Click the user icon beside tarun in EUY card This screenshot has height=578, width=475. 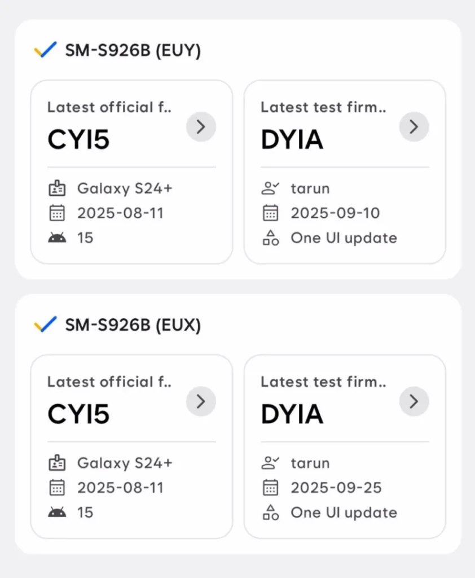tap(271, 189)
